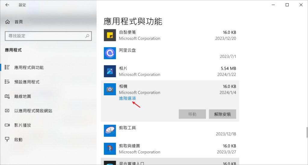Select 離線地圖 in the sidebar
This screenshot has width=308, height=165.
23,96
